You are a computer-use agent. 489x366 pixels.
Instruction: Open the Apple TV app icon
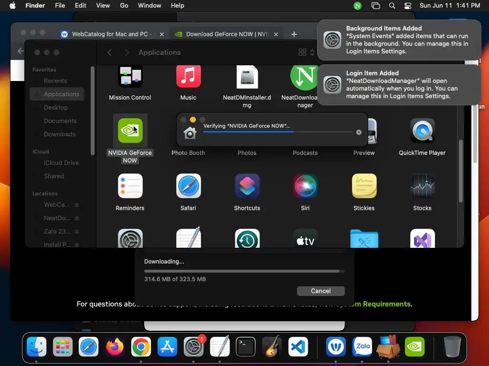click(305, 239)
